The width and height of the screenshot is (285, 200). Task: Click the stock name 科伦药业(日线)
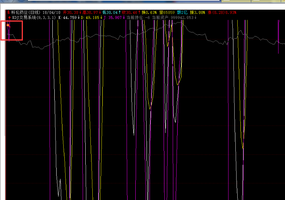pos(26,12)
